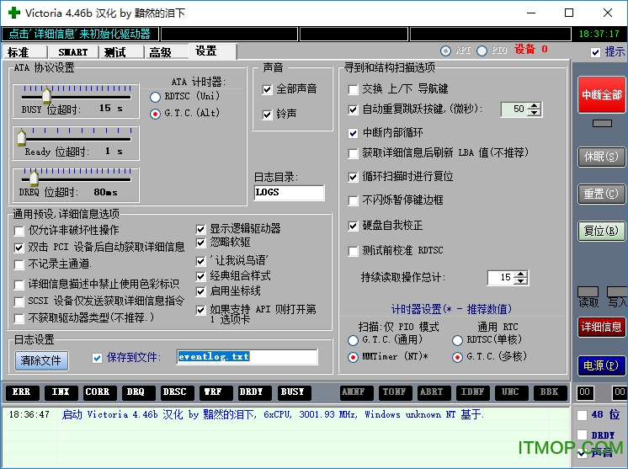Click the BBK error indicator
This screenshot has height=469, width=628.
(549, 392)
